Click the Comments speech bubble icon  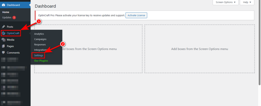coord(4,52)
